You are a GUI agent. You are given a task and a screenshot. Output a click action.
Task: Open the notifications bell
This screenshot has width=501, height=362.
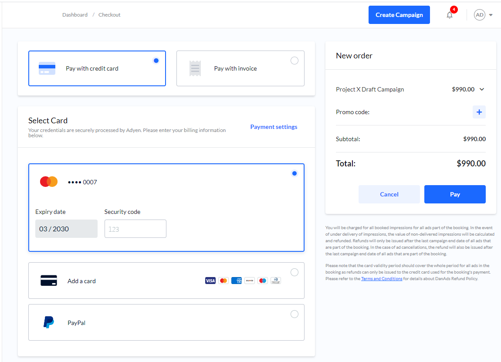(450, 15)
